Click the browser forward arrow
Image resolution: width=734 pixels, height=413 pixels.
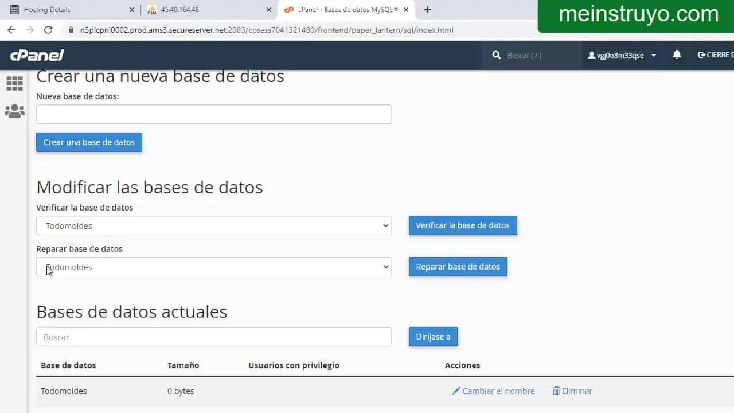(30, 30)
